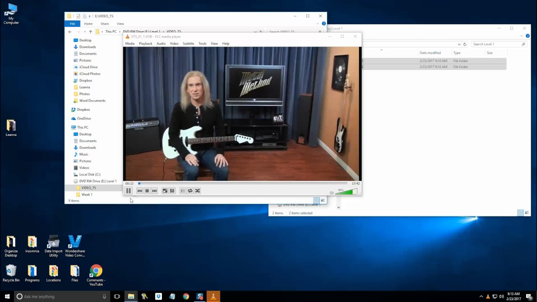Open VLC Media menu

pos(130,44)
